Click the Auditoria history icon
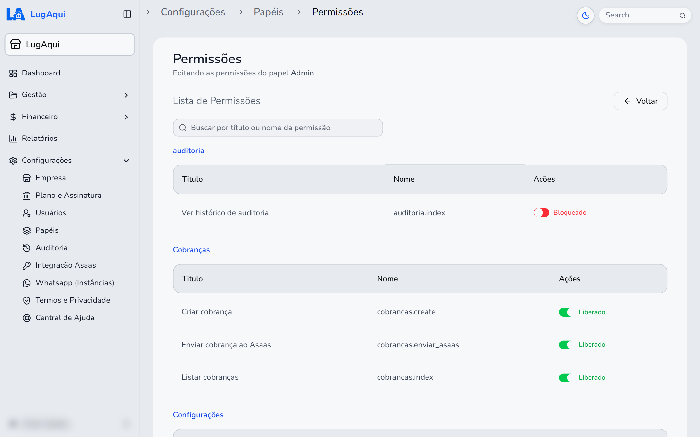This screenshot has width=700, height=437. 27,248
